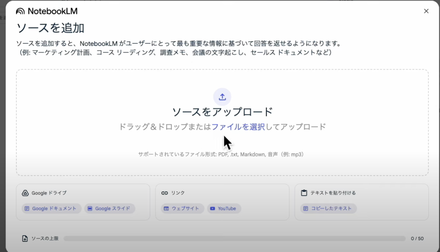This screenshot has height=252, width=440.
Task: Open the ファイルを選択 link
Action: tap(238, 127)
